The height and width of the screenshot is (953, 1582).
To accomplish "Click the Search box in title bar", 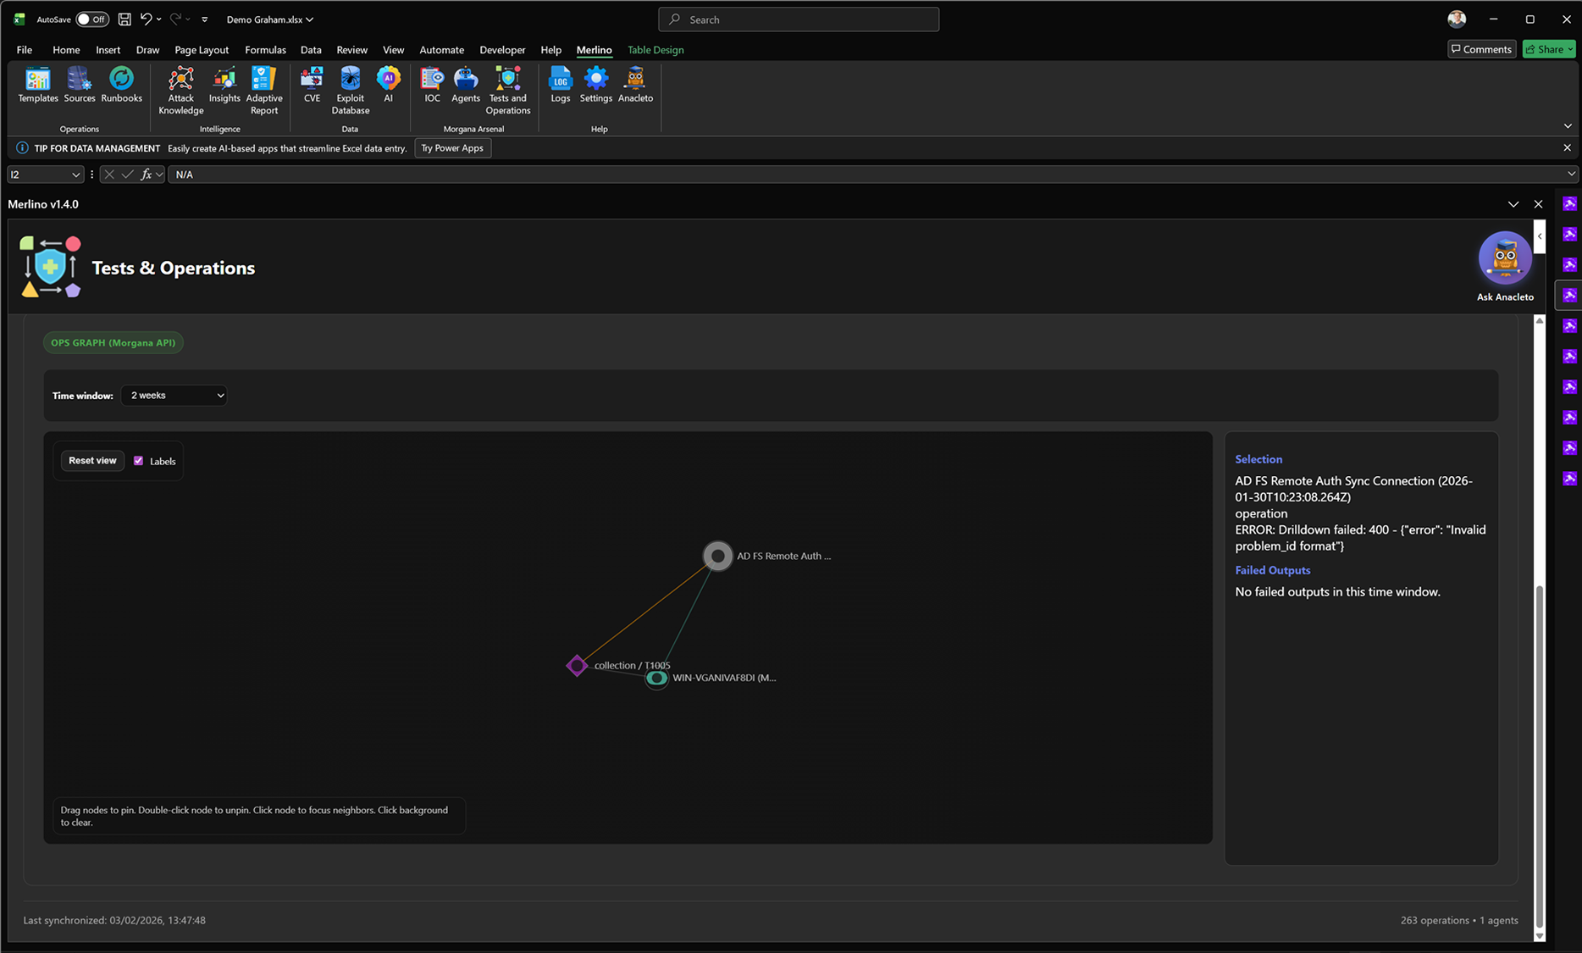I will coord(798,19).
